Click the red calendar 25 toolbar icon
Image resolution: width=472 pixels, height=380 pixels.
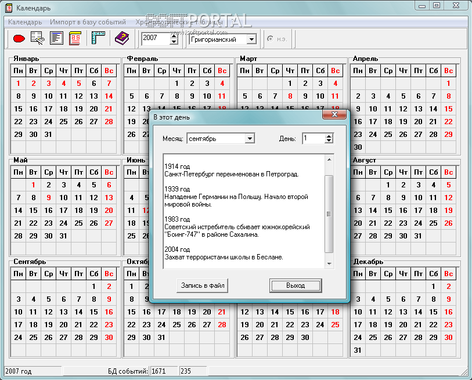click(75, 38)
